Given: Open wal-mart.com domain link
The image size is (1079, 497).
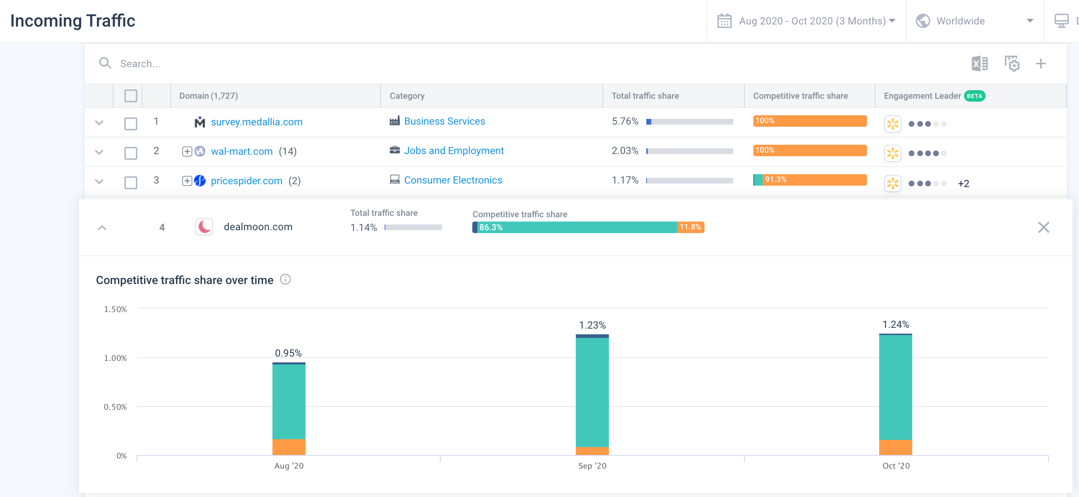Looking at the screenshot, I should click(242, 151).
